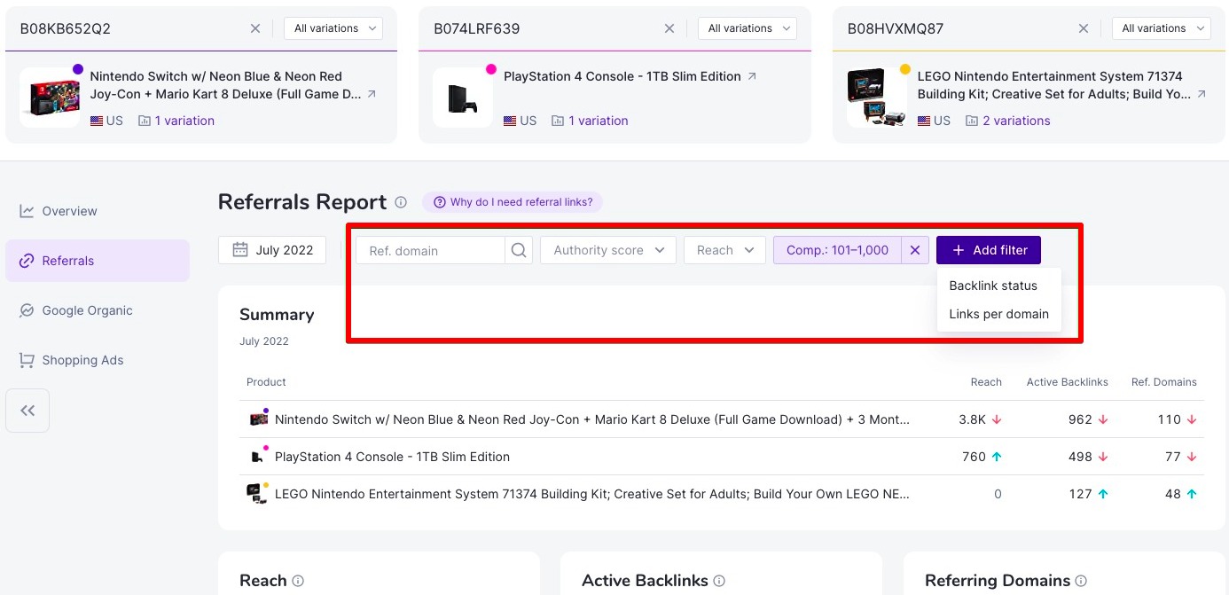Click the PlayStation 4 product thumbnail
Screen dimensions: 1229x595
coord(463,98)
